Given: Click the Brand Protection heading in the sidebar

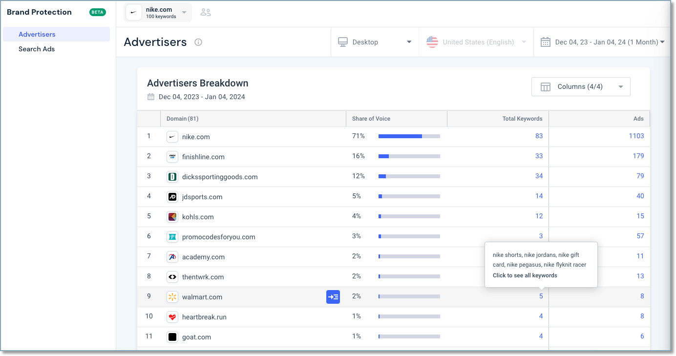Looking at the screenshot, I should pyautogui.click(x=39, y=12).
